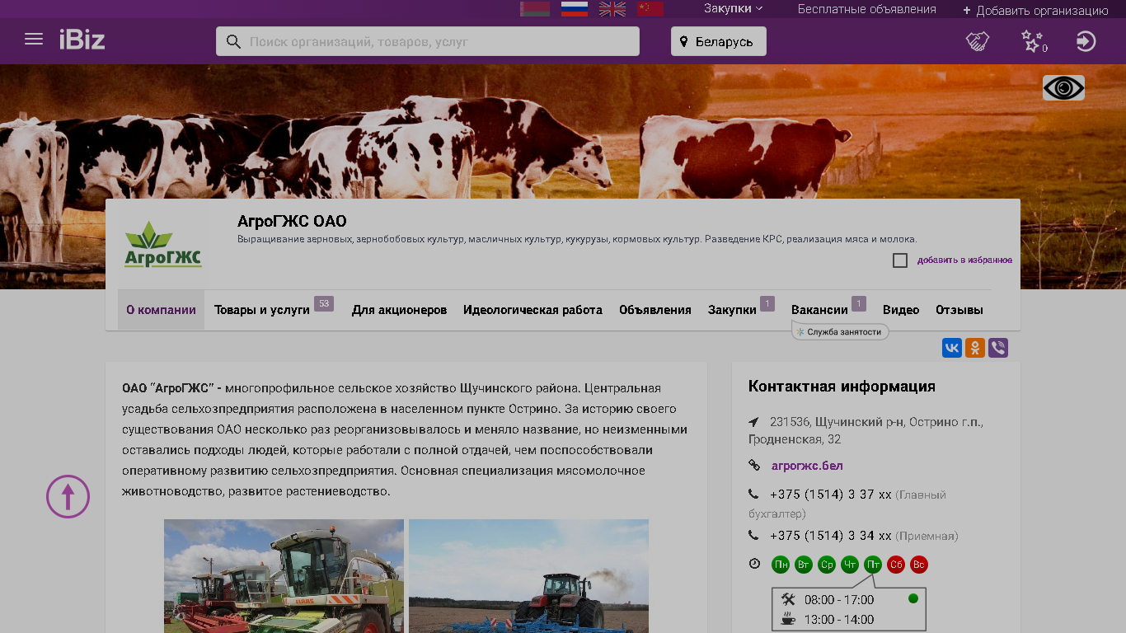
Task: Click the scroll-to-top arrow
Action: tap(68, 496)
